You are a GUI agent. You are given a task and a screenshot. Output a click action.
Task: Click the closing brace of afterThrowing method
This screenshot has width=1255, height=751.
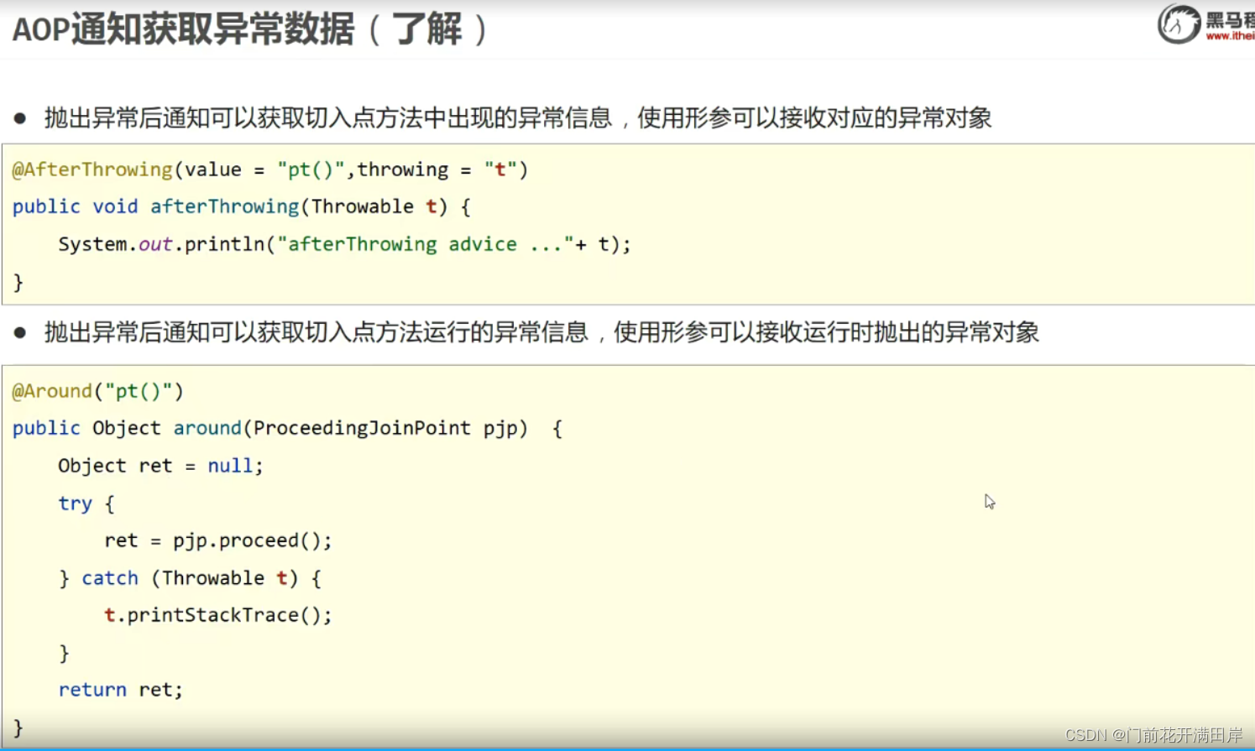point(18,282)
